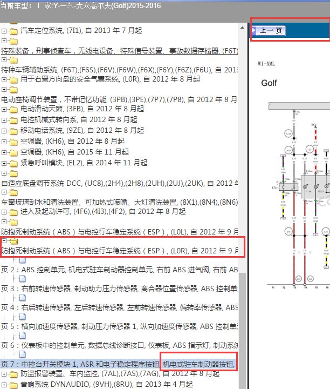Click the tree panel vertical scrollbar thumb
This screenshot has width=330, height=389.
pos(242,330)
